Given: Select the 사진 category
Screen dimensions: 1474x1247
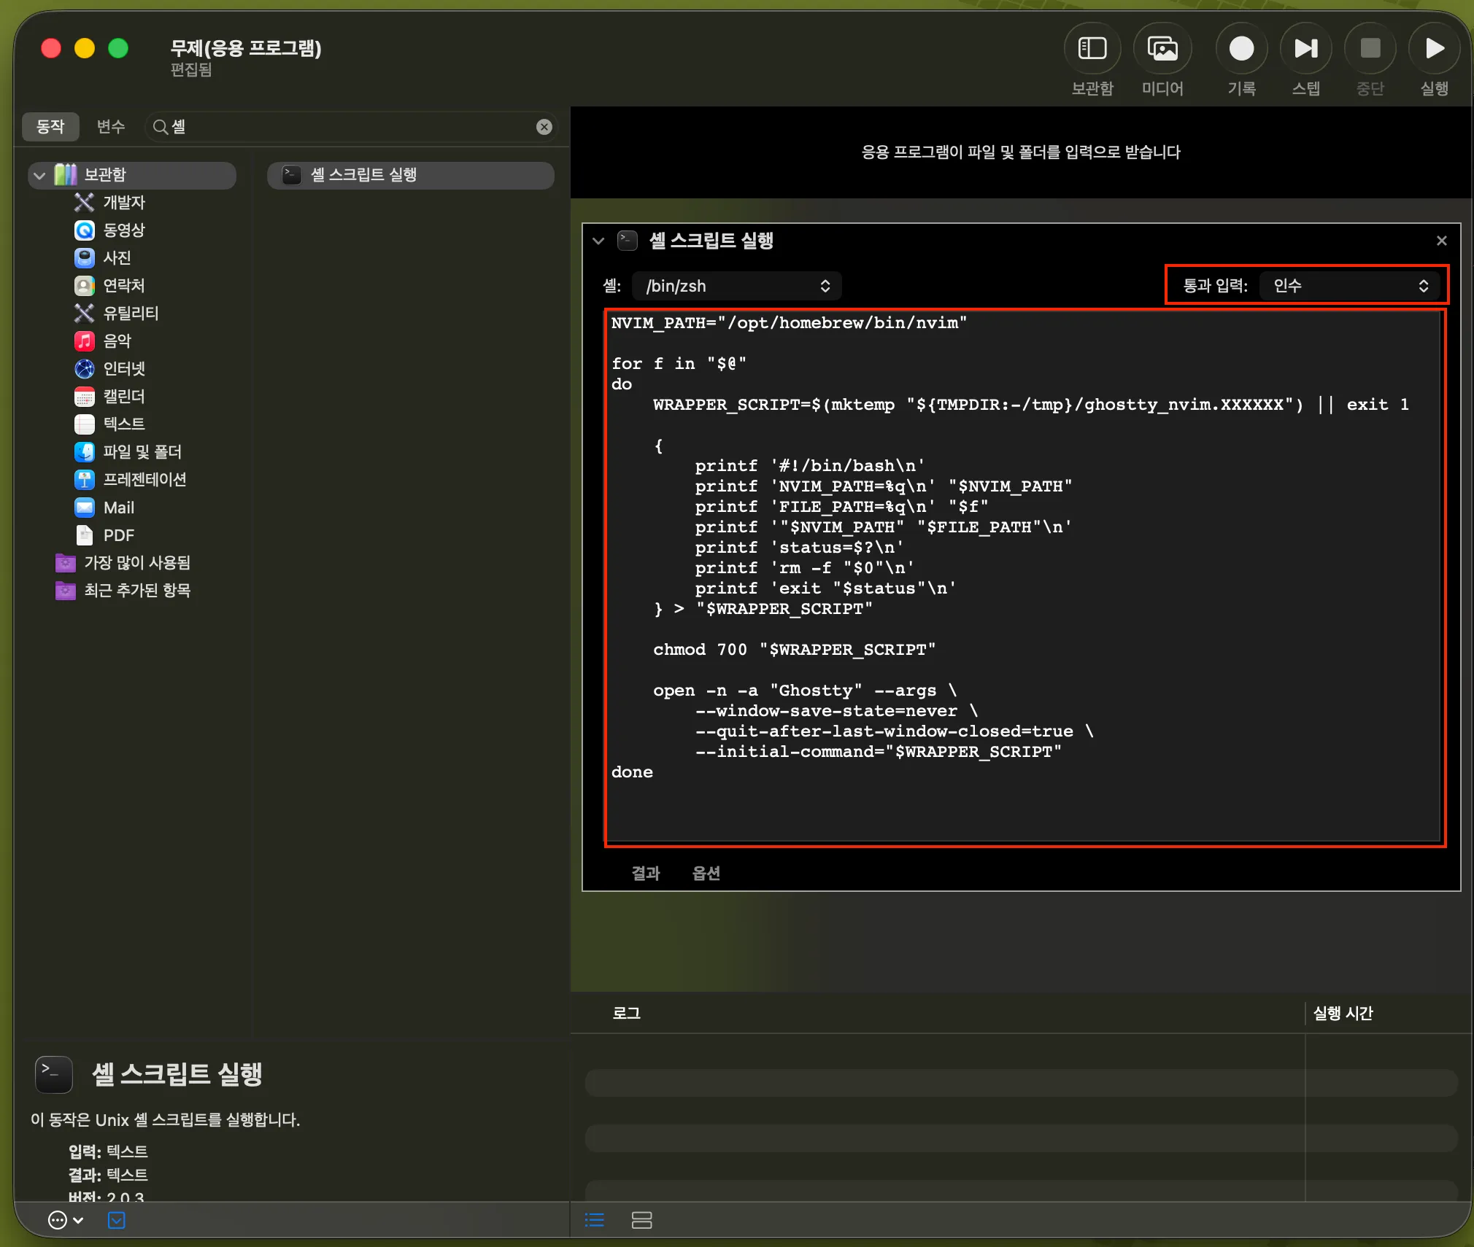Looking at the screenshot, I should (102, 257).
